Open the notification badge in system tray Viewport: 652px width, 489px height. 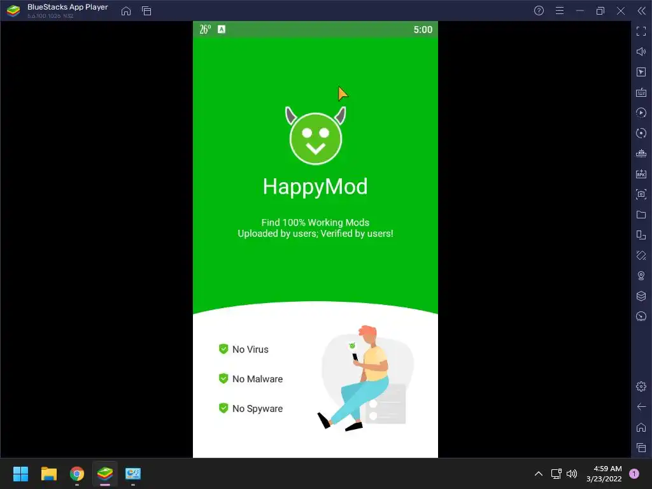[634, 474]
